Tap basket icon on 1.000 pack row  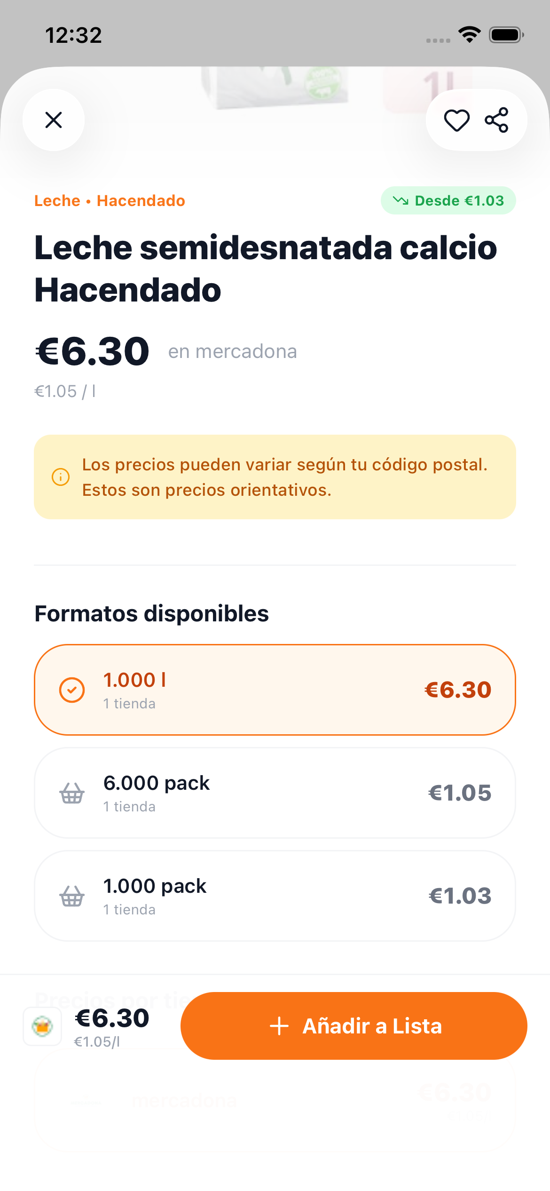[72, 896]
